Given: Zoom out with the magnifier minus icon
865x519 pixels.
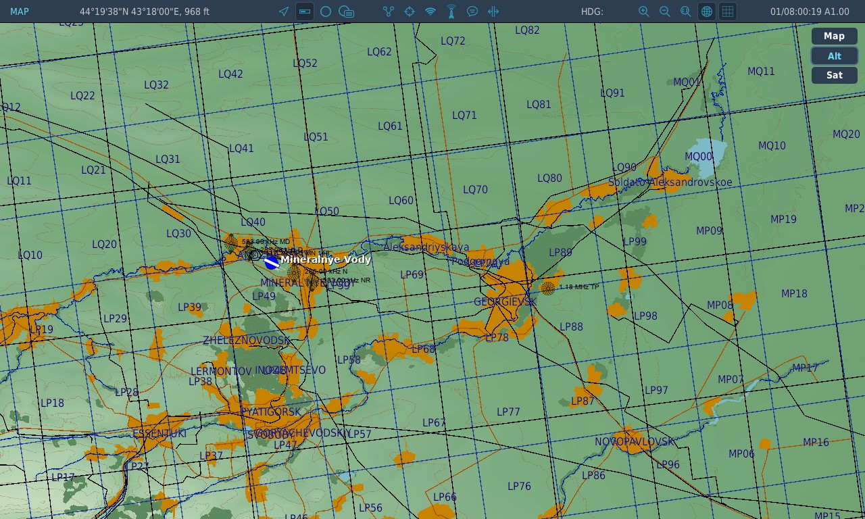Looking at the screenshot, I should [665, 11].
